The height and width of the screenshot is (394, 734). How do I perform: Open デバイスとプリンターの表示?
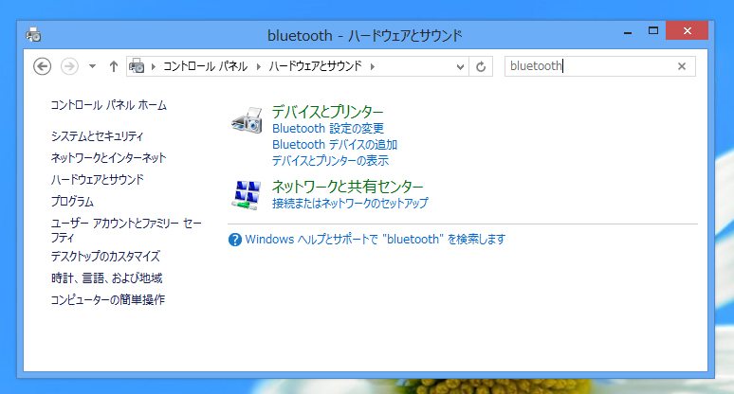click(x=330, y=161)
